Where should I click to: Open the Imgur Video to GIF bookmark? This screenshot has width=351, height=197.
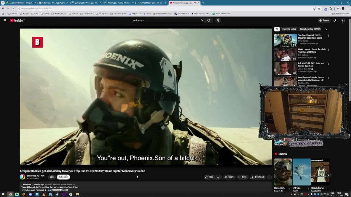(221, 13)
